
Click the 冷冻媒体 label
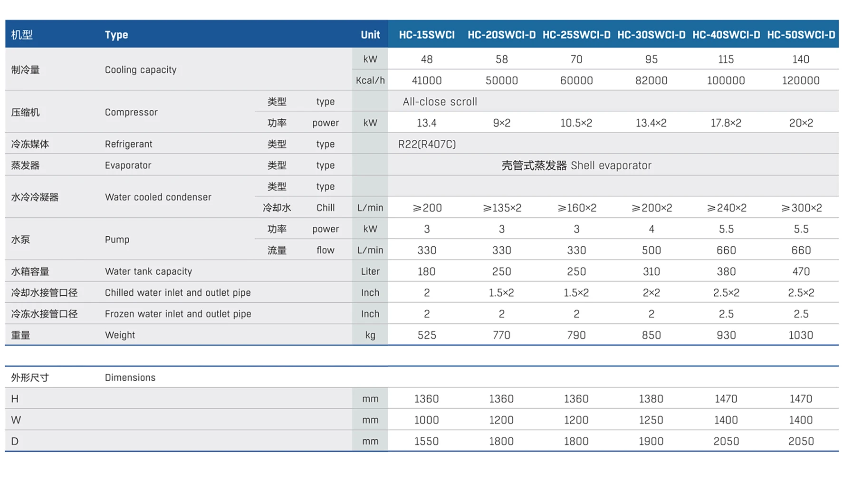(x=30, y=144)
